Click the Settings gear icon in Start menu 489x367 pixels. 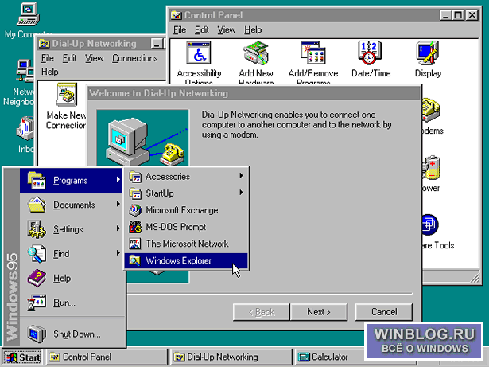pyautogui.click(x=37, y=229)
